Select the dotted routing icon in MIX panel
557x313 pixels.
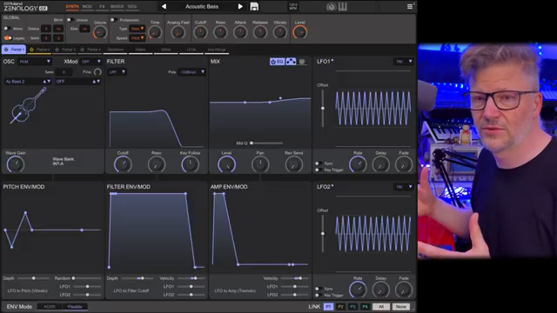tap(291, 62)
